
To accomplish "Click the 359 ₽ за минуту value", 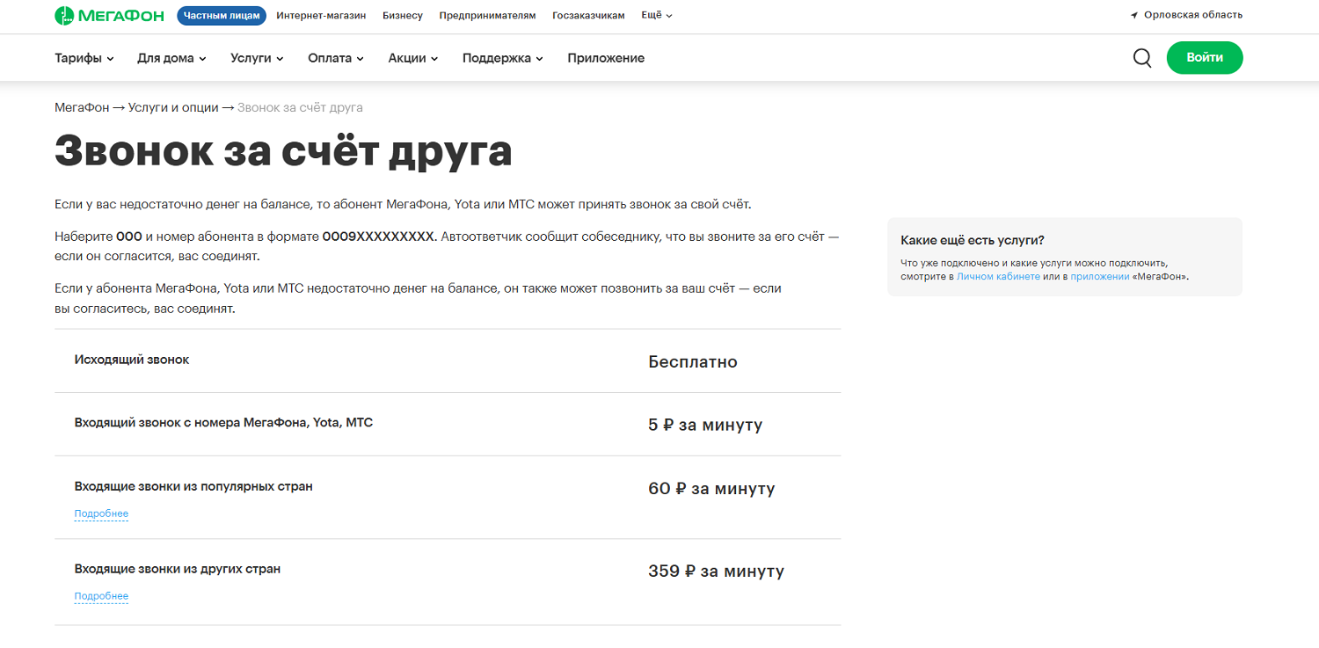I will click(x=716, y=572).
